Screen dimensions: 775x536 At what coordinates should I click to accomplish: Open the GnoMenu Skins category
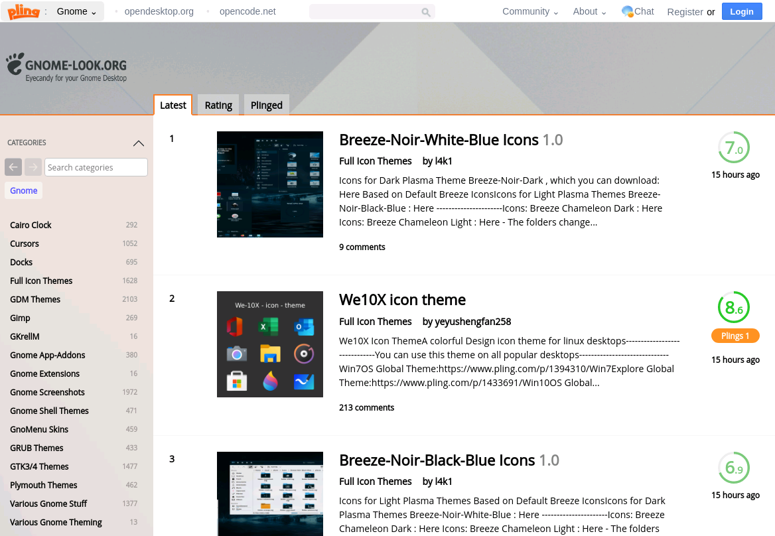39,430
